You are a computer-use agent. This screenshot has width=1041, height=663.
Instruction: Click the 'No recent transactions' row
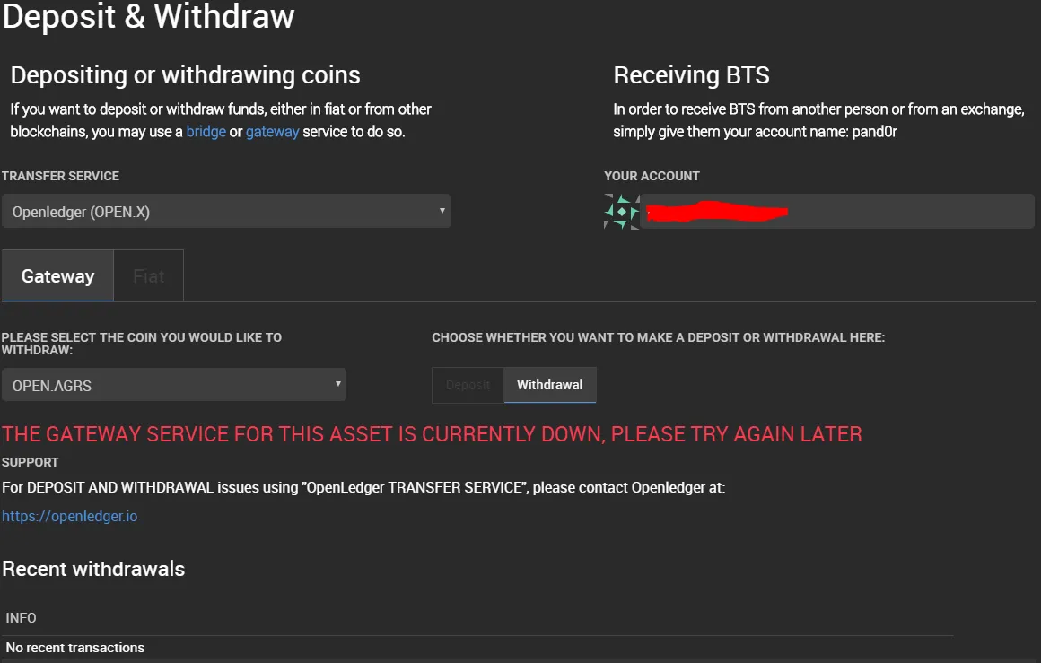(478, 648)
